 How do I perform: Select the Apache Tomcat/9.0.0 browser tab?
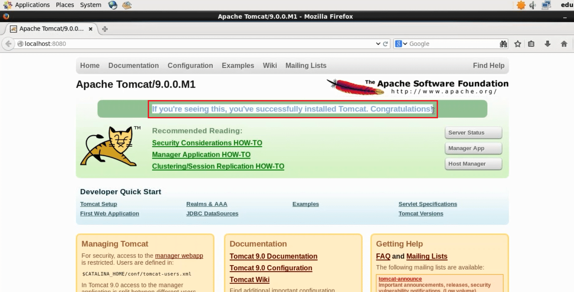tap(52, 29)
